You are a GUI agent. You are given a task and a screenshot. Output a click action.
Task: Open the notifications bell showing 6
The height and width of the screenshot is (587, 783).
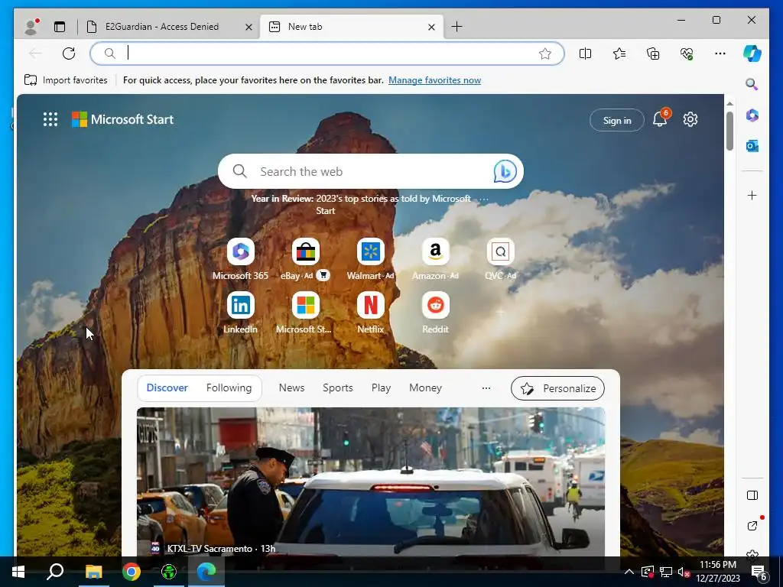[660, 119]
